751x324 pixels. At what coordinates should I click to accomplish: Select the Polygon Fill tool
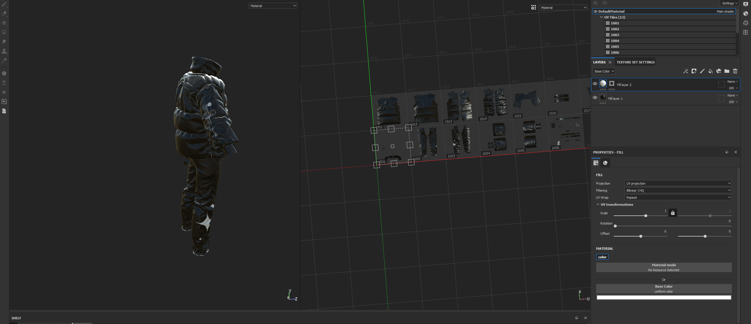pyautogui.click(x=4, y=32)
